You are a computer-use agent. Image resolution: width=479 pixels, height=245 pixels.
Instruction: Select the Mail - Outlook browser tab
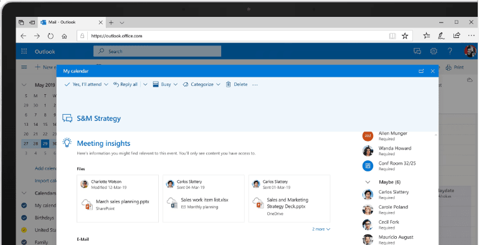click(72, 22)
